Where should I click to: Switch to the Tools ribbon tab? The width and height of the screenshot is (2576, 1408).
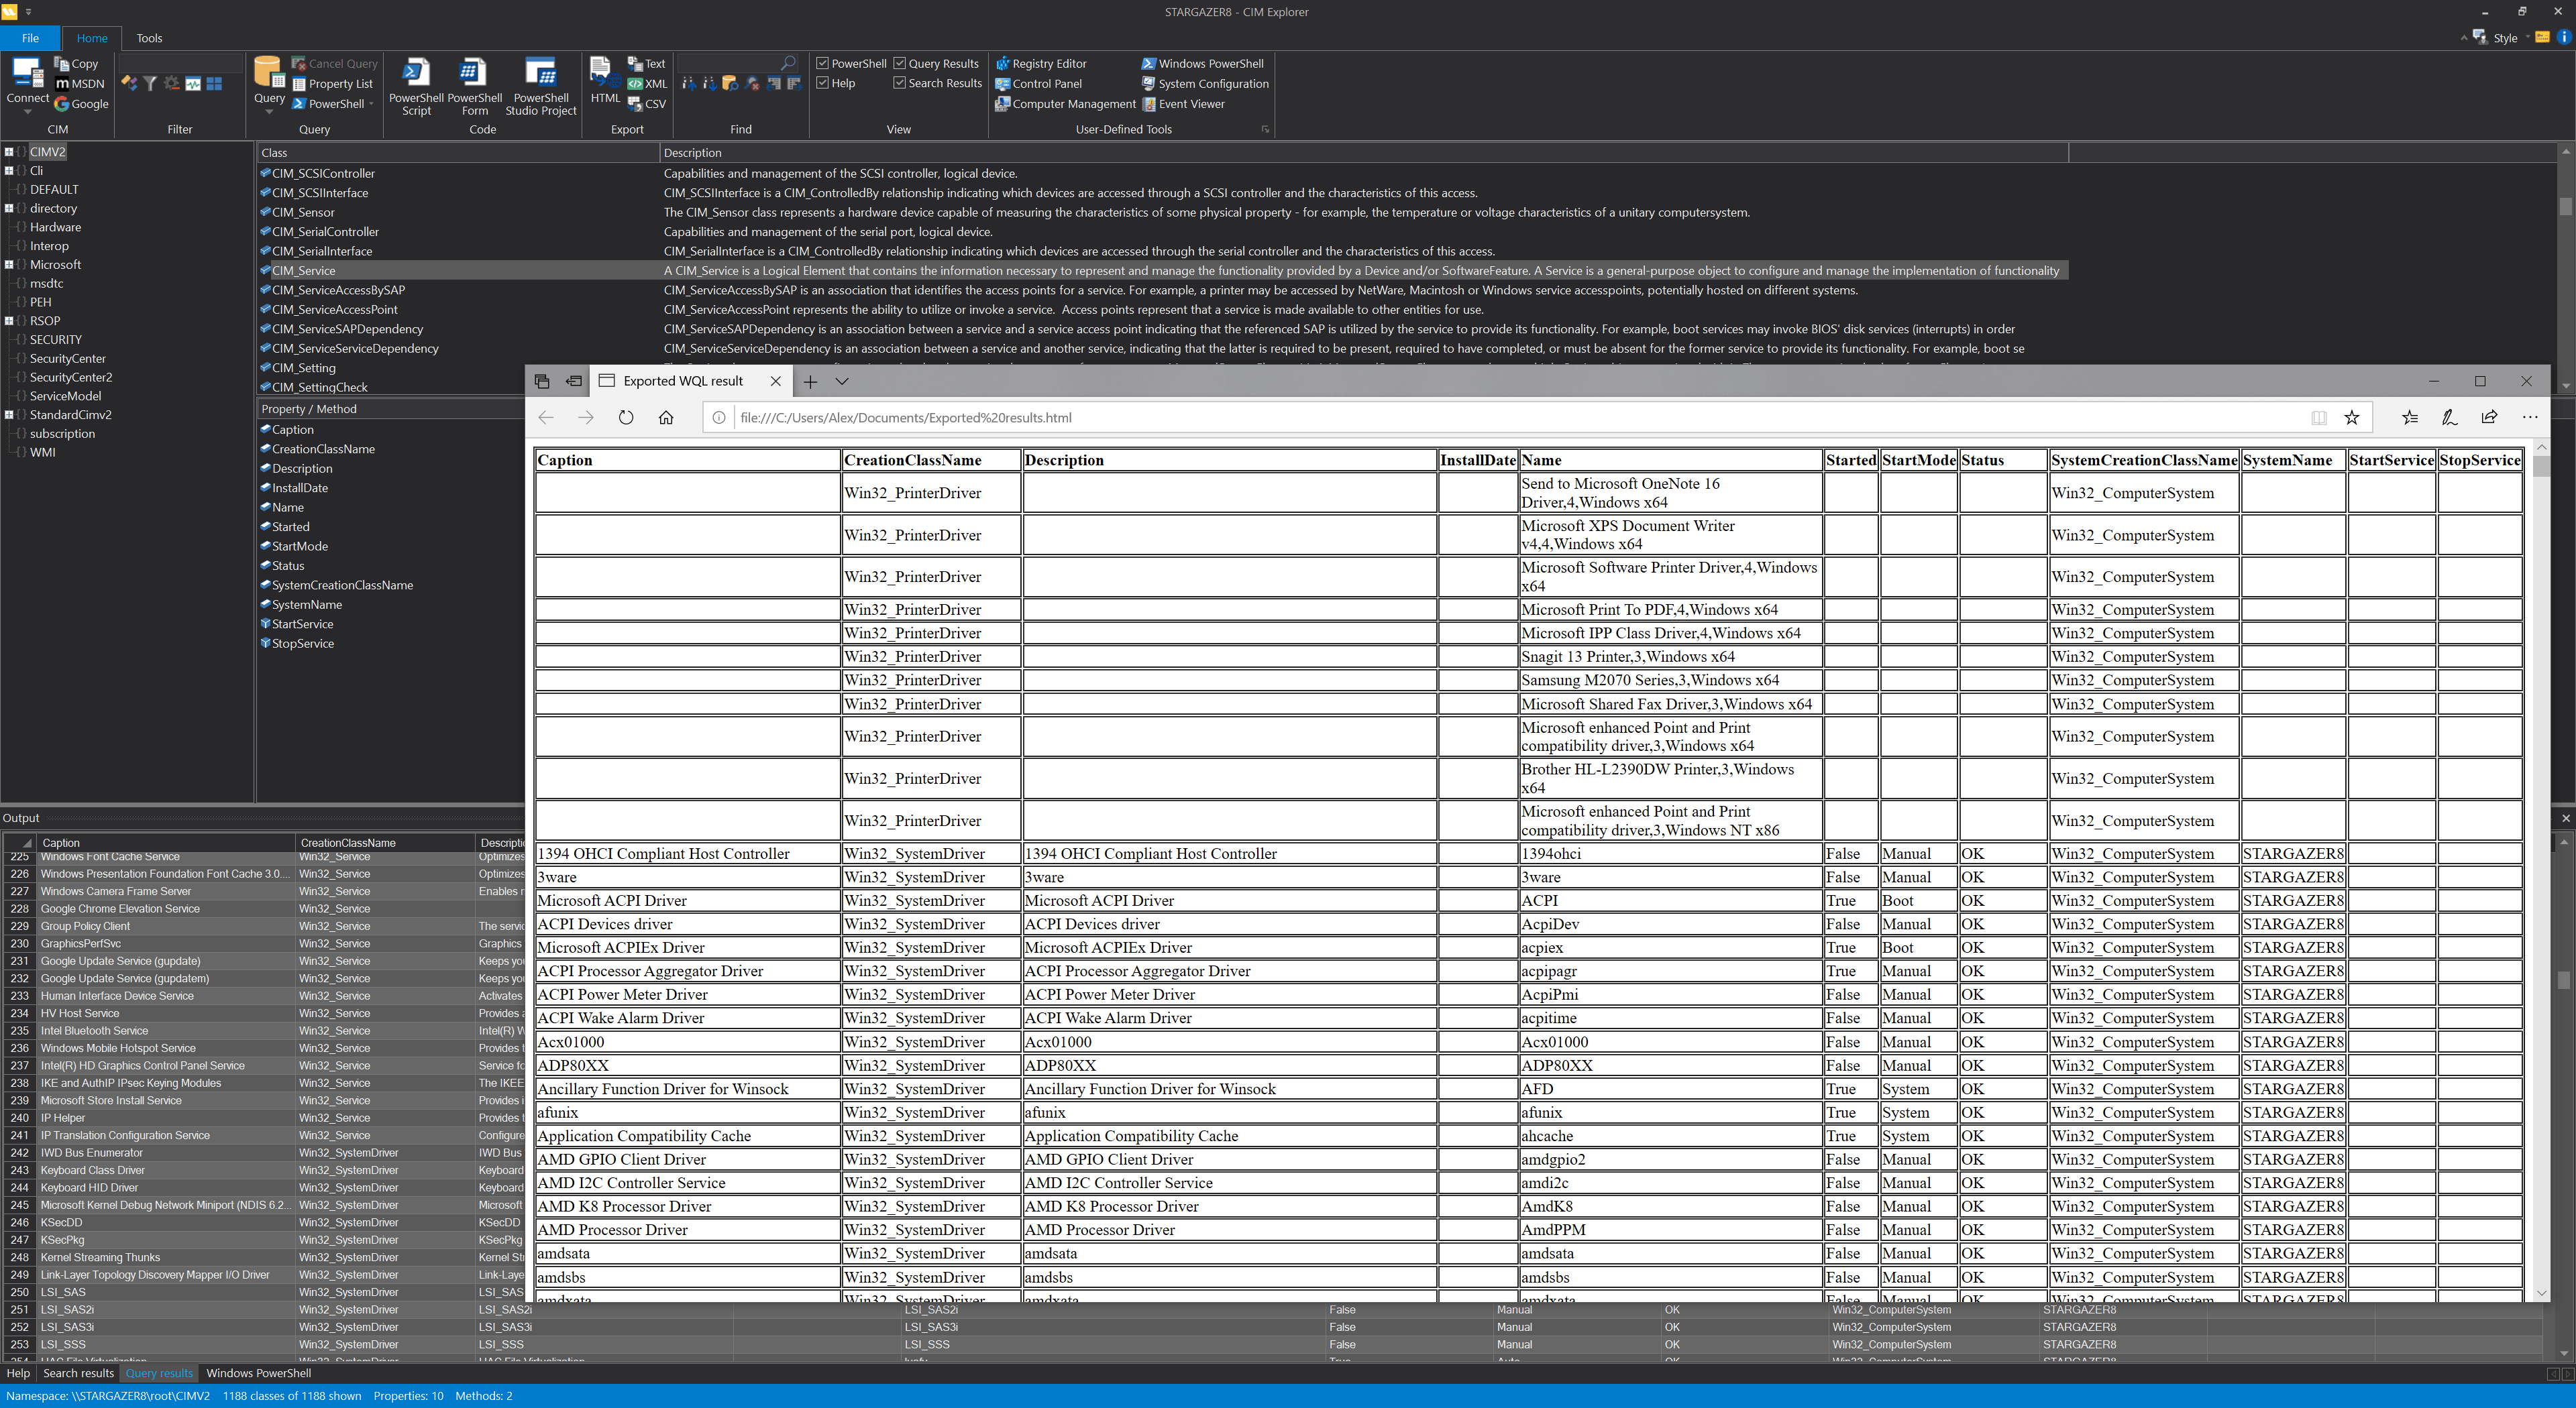(149, 38)
